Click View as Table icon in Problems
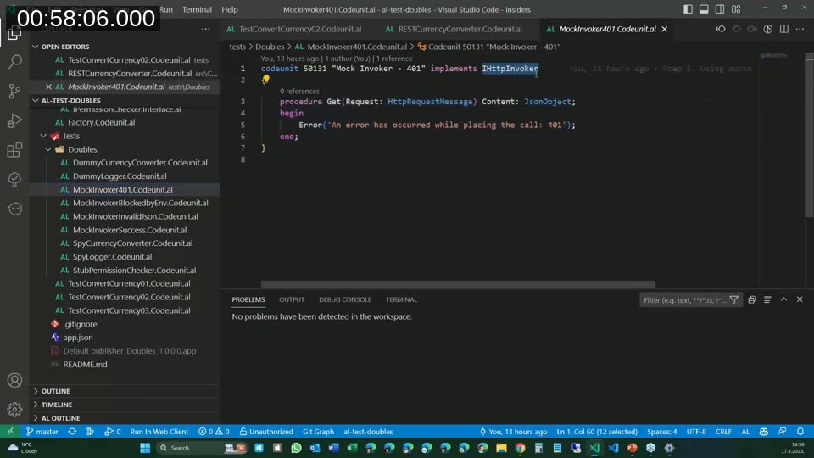814x458 pixels. pos(767,299)
